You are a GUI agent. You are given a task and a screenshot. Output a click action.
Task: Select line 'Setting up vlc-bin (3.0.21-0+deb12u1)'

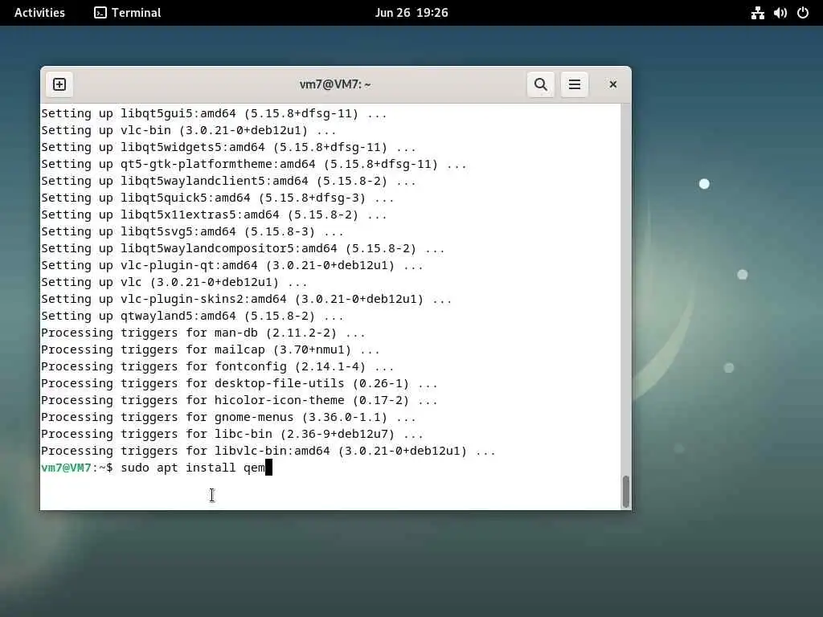(188, 130)
